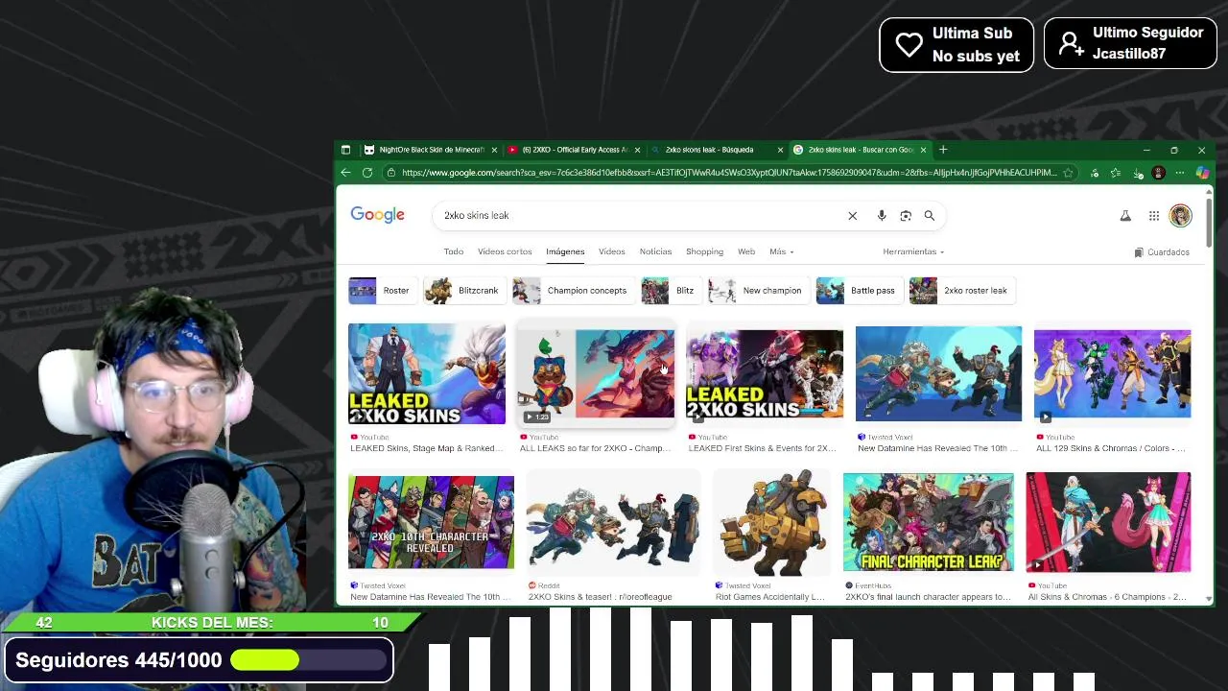The width and height of the screenshot is (1228, 691).
Task: Select the Todo search filter
Action: point(454,251)
